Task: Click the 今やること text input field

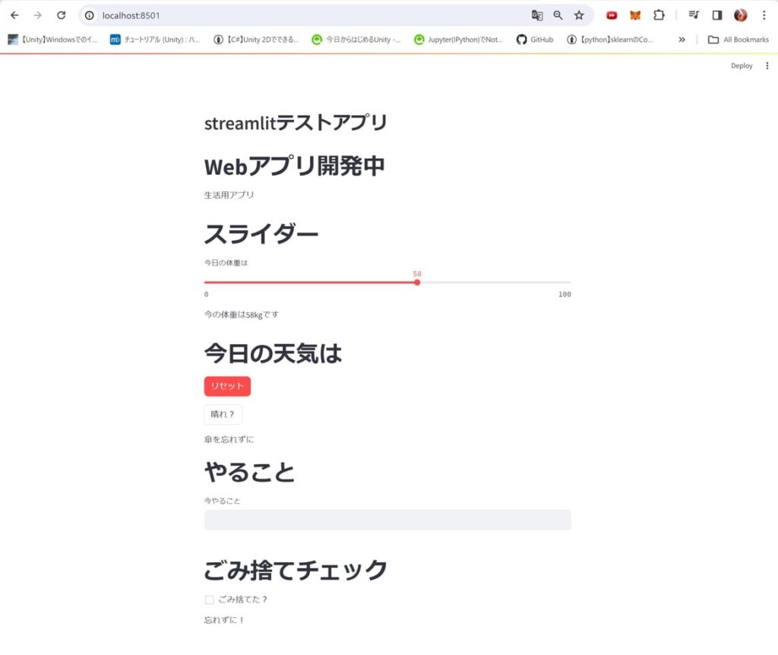Action: 387,520
